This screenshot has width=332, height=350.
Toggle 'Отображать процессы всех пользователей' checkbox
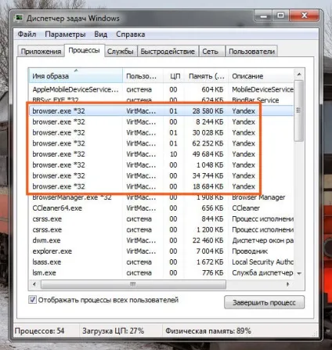pyautogui.click(x=32, y=299)
